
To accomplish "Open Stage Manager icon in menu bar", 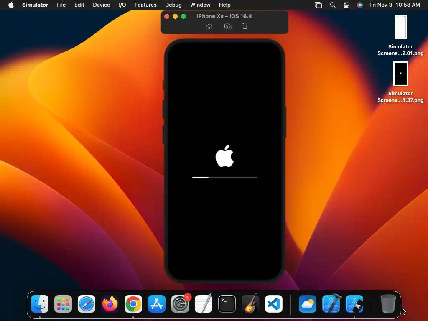I will (318, 5).
